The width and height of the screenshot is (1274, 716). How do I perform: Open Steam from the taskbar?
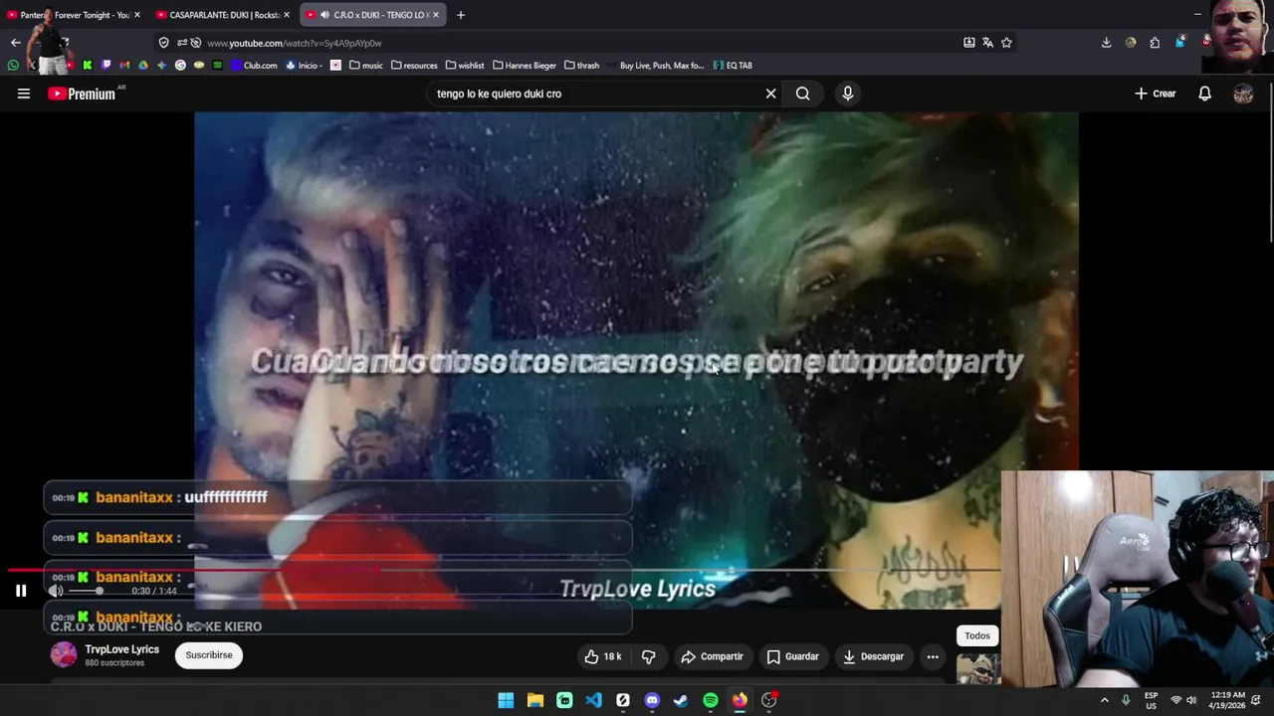pyautogui.click(x=681, y=700)
